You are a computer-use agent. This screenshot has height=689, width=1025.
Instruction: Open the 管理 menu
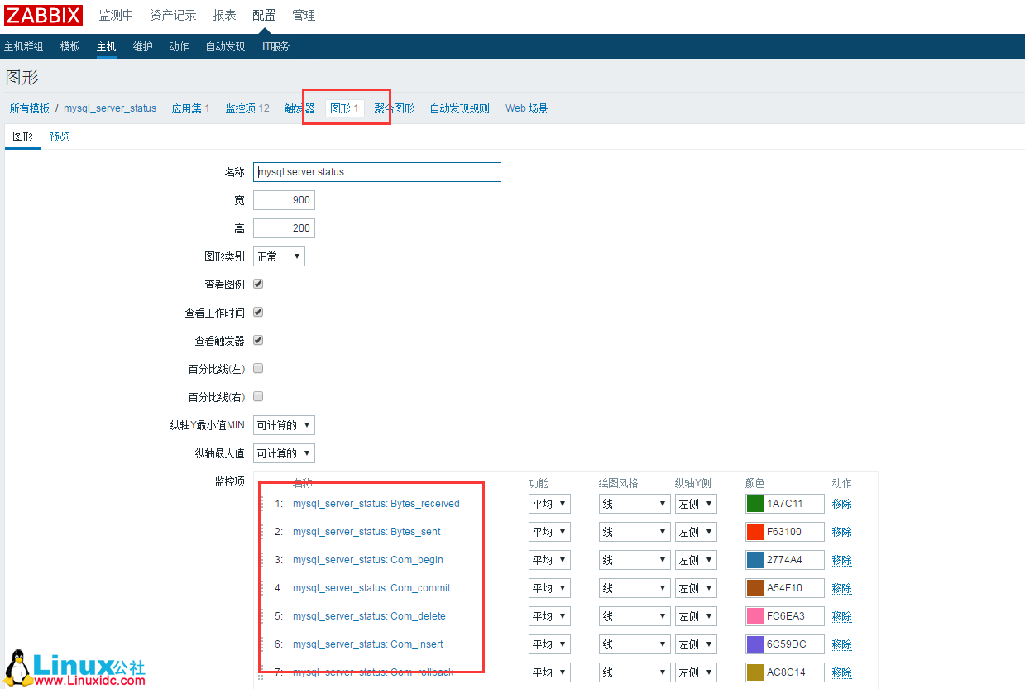click(x=303, y=15)
